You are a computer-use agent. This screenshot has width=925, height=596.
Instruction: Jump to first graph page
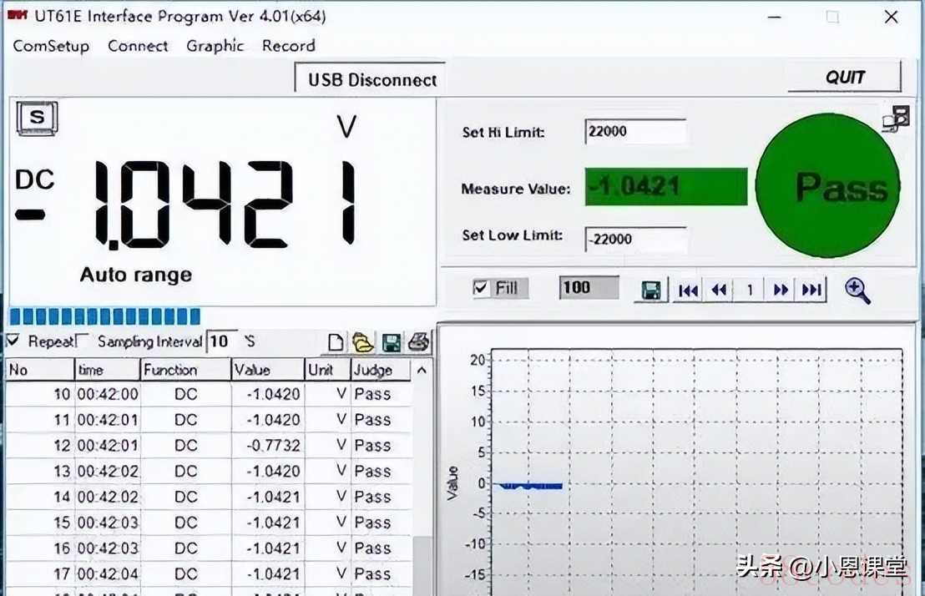pyautogui.click(x=688, y=290)
